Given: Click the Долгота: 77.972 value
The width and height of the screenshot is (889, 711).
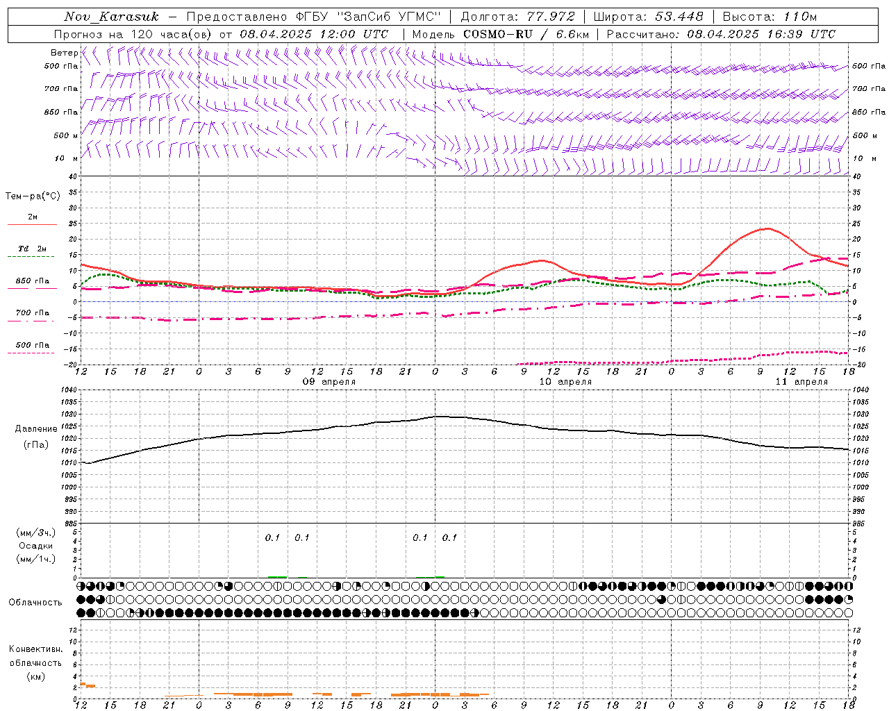Looking at the screenshot, I should (x=517, y=17).
